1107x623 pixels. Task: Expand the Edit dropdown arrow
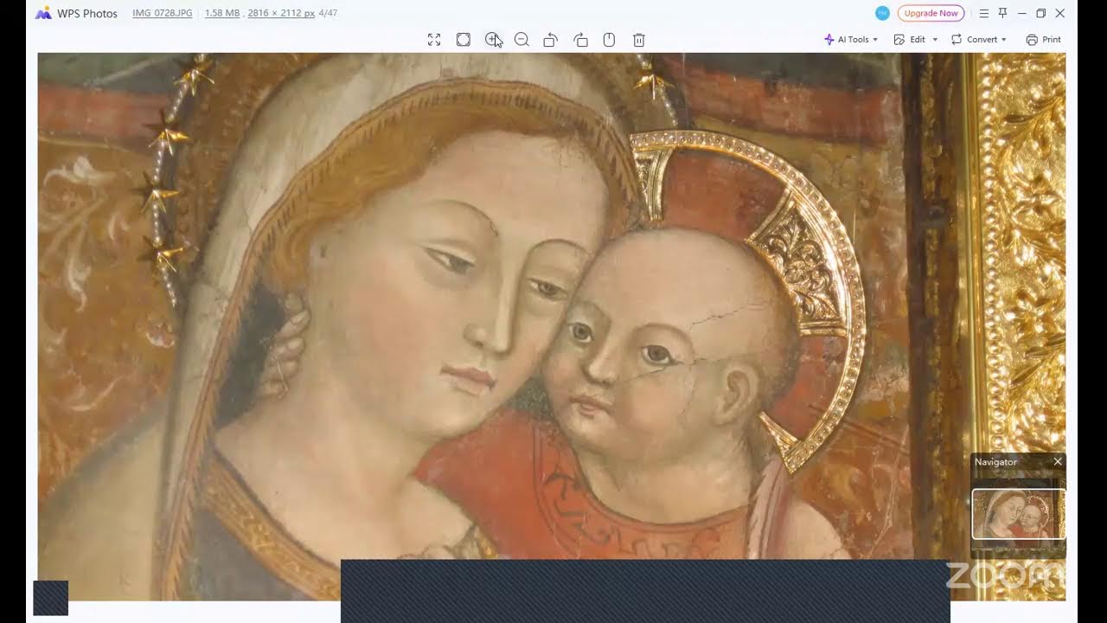tap(935, 40)
